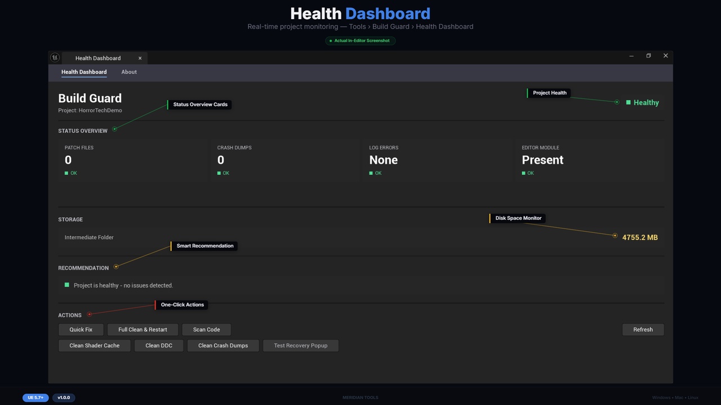This screenshot has width=721, height=405.
Task: Restore down the editor window
Action: [648, 56]
